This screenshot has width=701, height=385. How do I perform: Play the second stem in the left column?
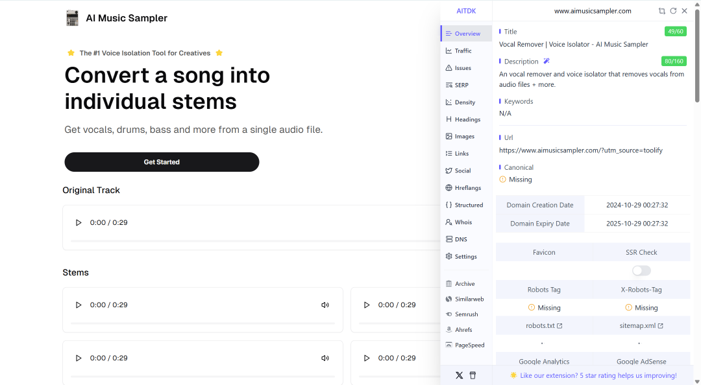tap(79, 358)
